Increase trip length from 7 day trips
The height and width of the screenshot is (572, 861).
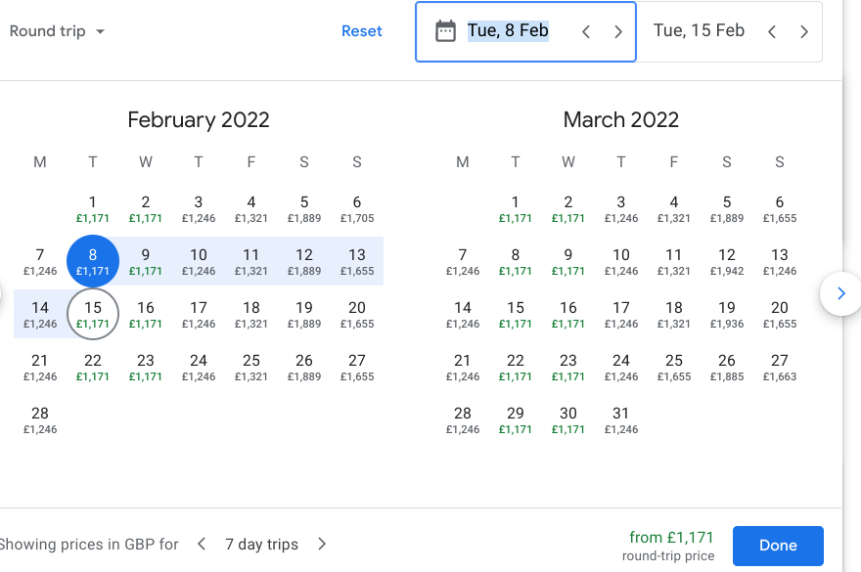[322, 544]
